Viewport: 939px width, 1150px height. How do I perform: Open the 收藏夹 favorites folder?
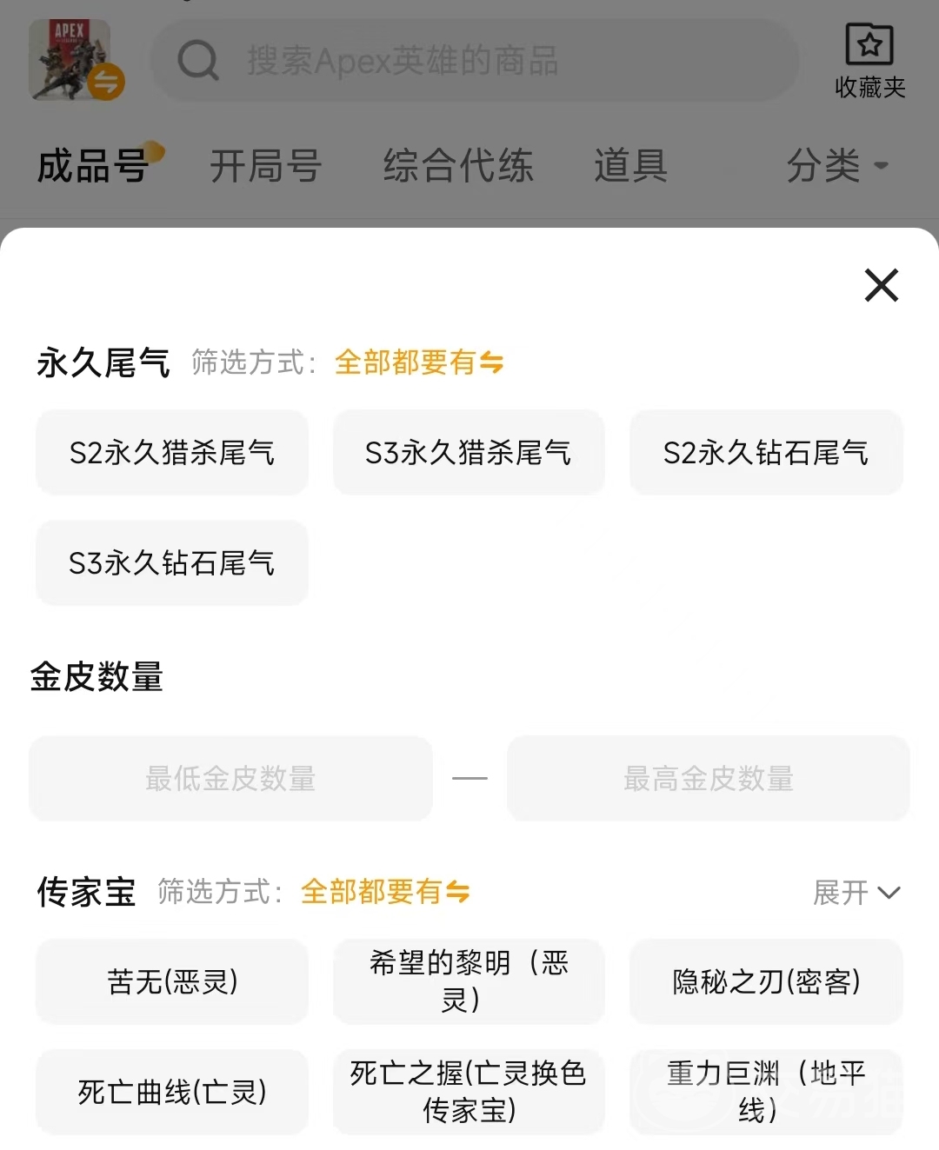[x=869, y=61]
